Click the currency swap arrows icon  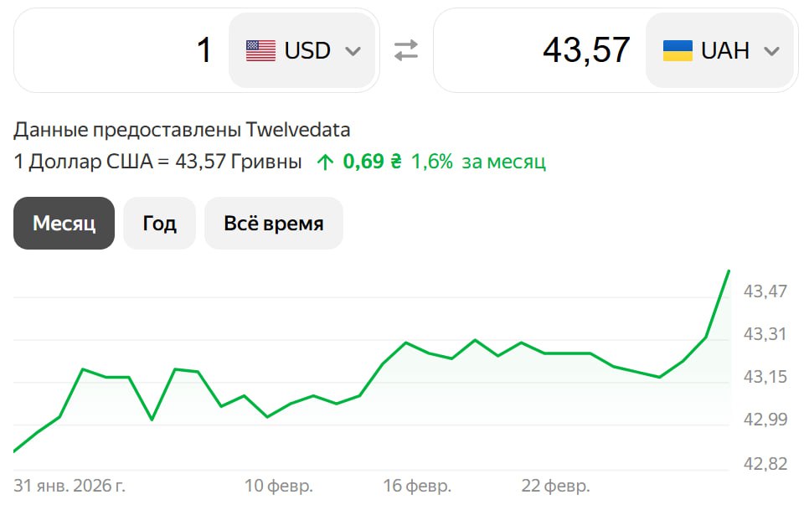(405, 50)
